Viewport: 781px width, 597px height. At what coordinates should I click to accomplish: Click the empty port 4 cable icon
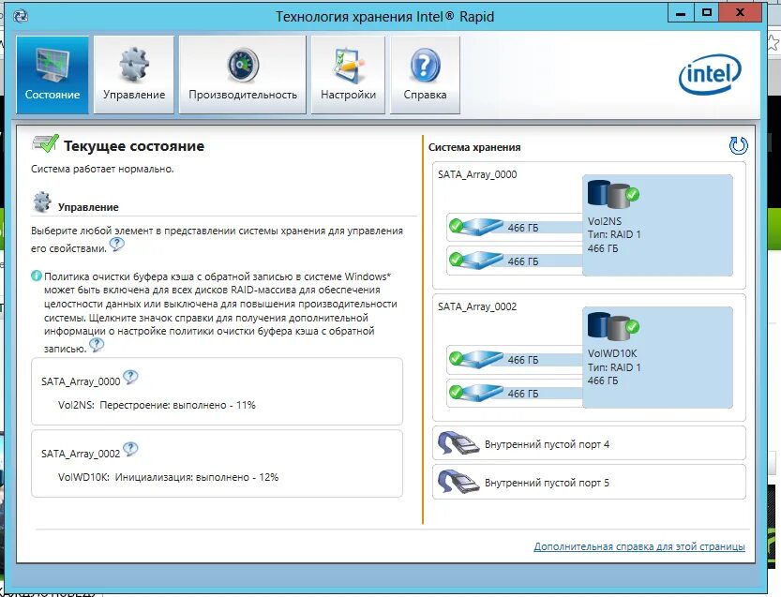pos(458,443)
